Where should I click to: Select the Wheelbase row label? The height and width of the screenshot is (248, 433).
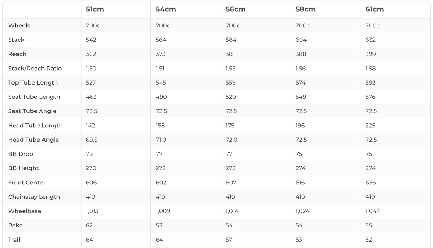[25, 211]
